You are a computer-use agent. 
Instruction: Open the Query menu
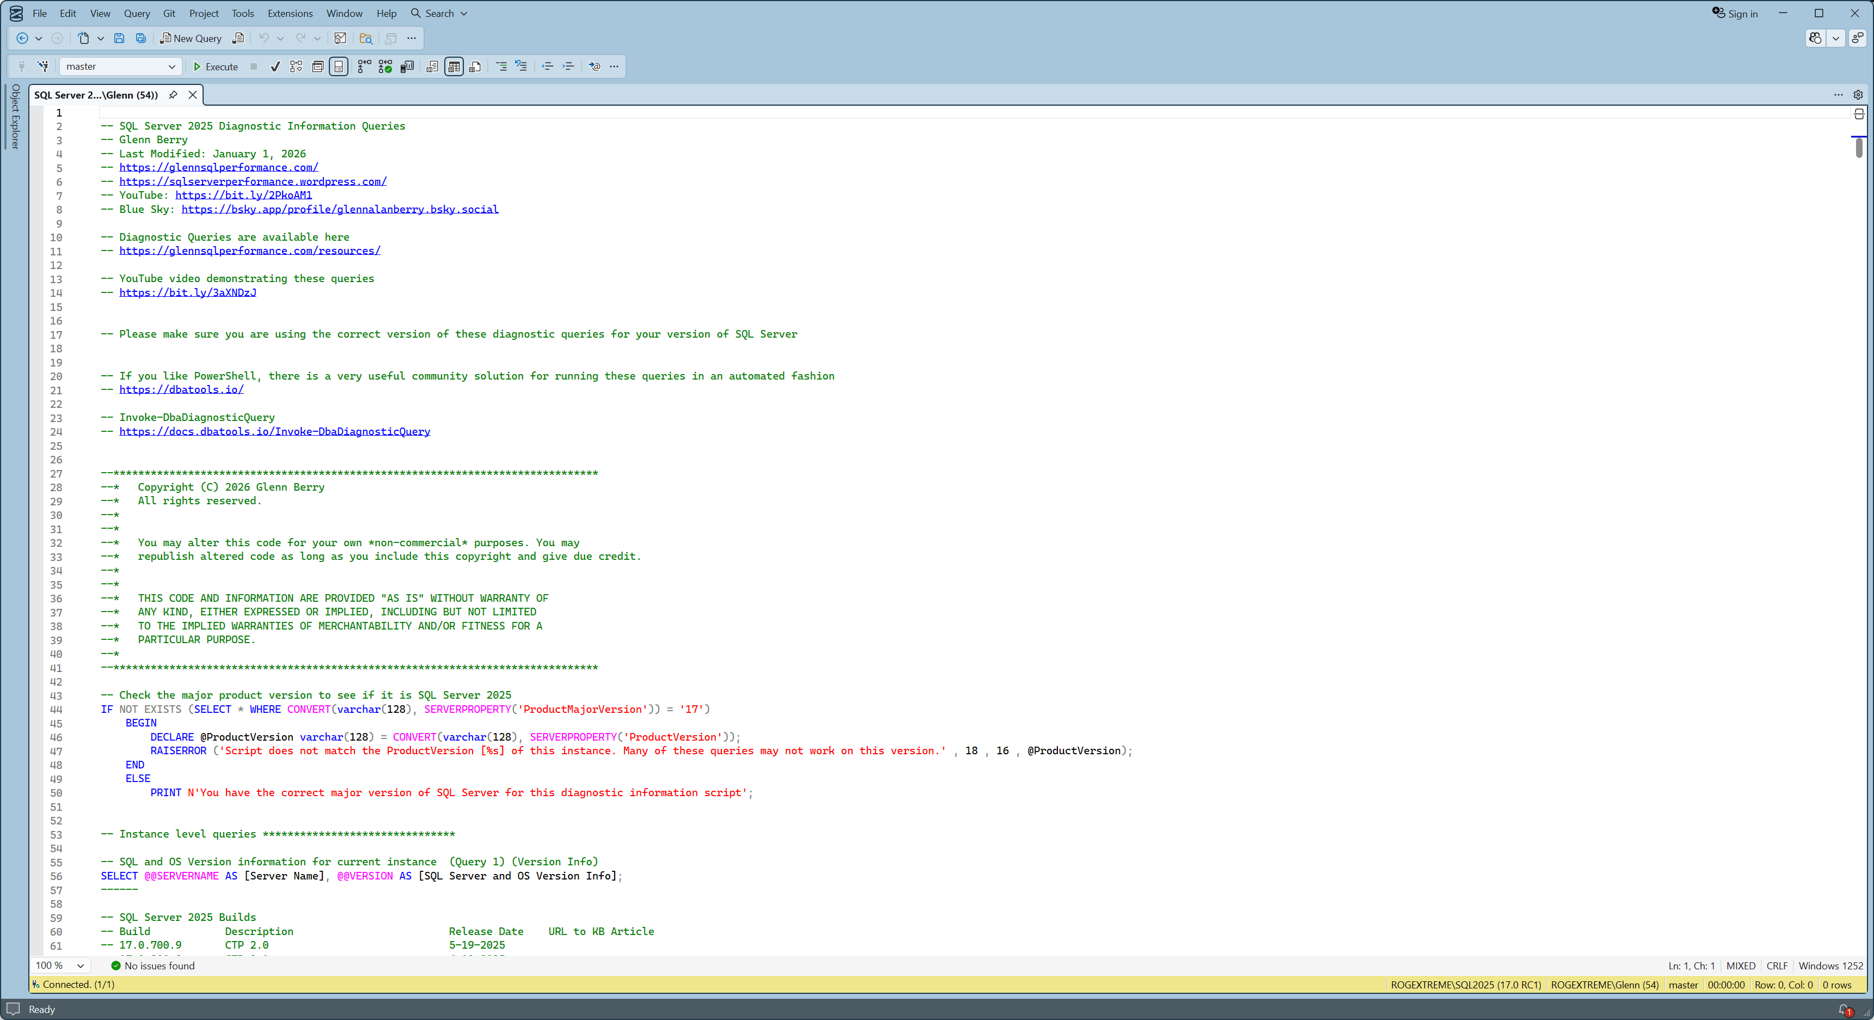(x=136, y=13)
